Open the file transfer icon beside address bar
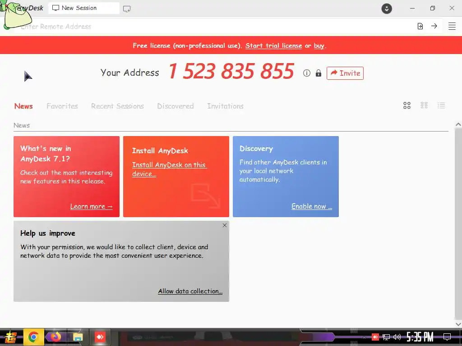 pos(420,26)
